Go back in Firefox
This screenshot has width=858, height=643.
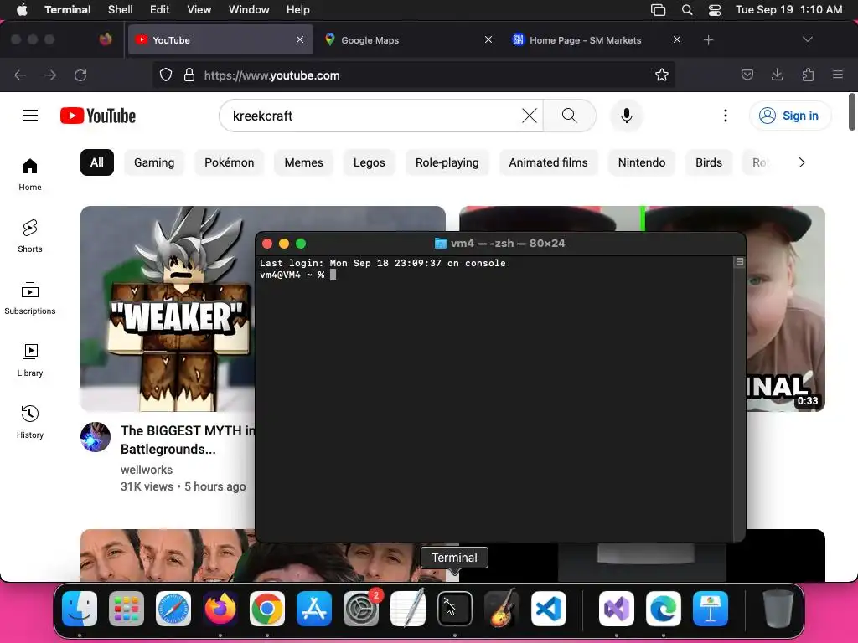tap(20, 75)
